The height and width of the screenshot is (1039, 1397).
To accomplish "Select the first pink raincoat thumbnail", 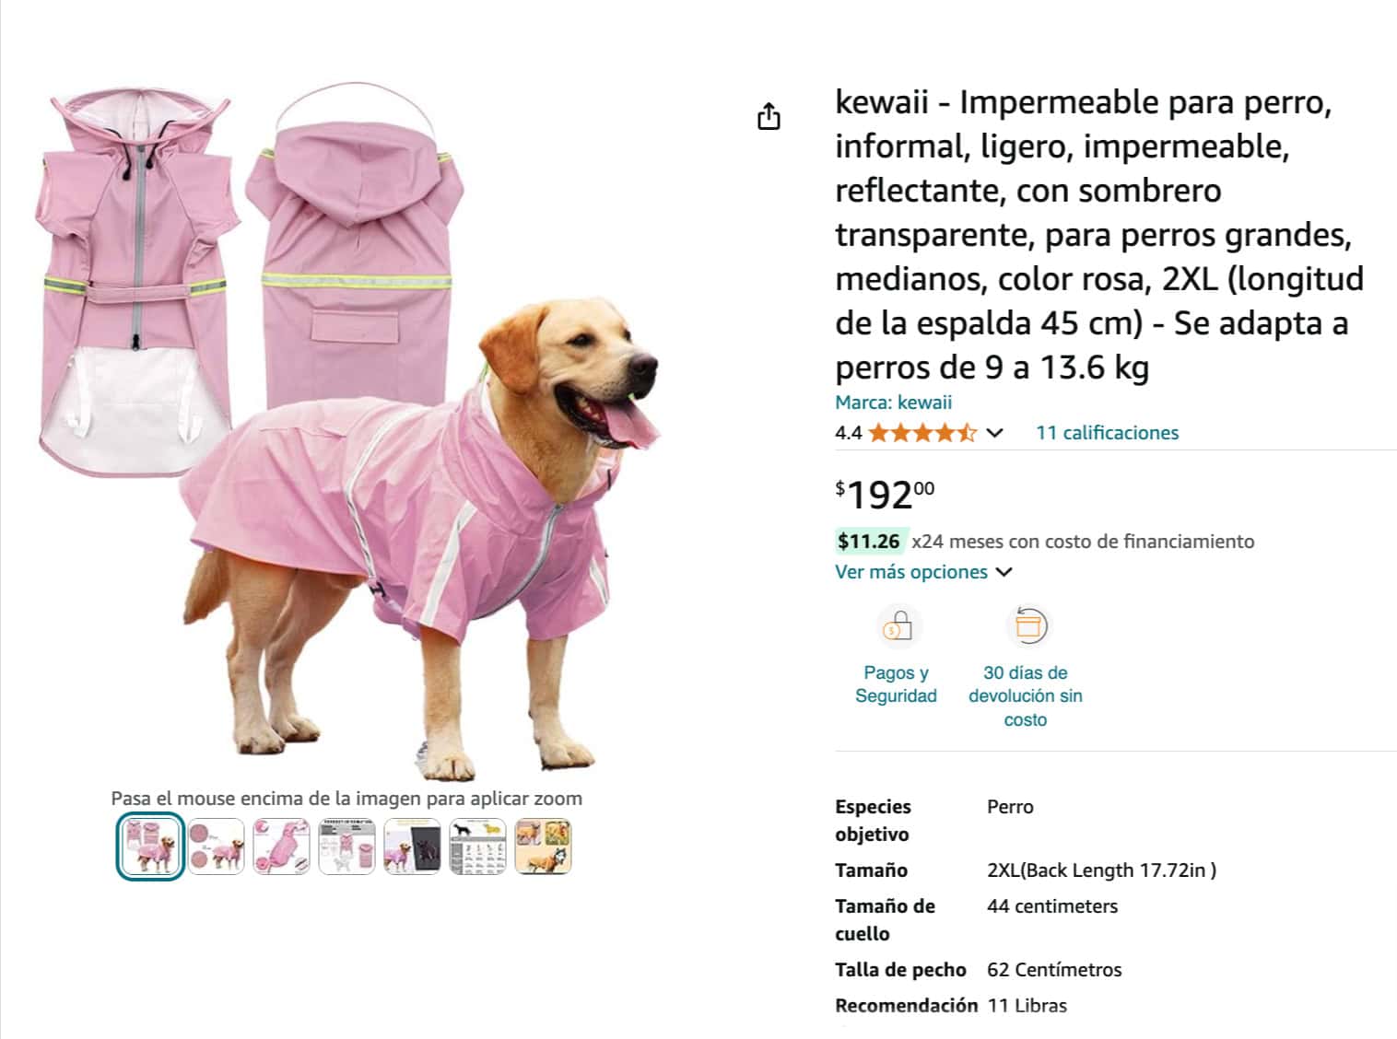I will point(150,846).
